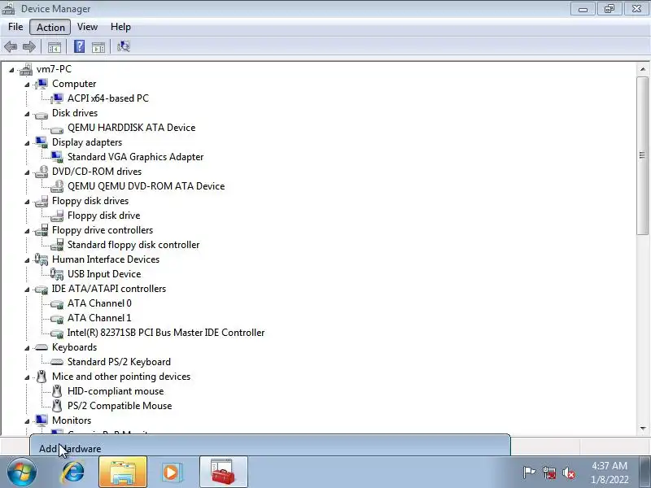The width and height of the screenshot is (651, 488).
Task: Launch Internet Explorer from taskbar
Action: point(73,473)
